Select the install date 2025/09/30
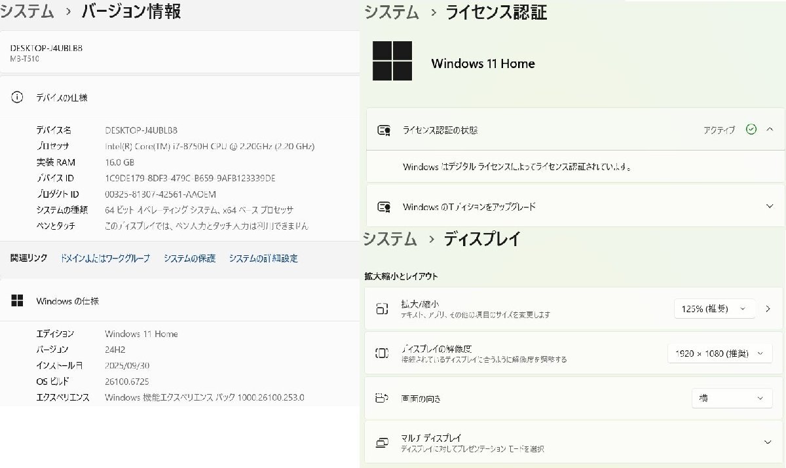This screenshot has width=786, height=468. (127, 365)
